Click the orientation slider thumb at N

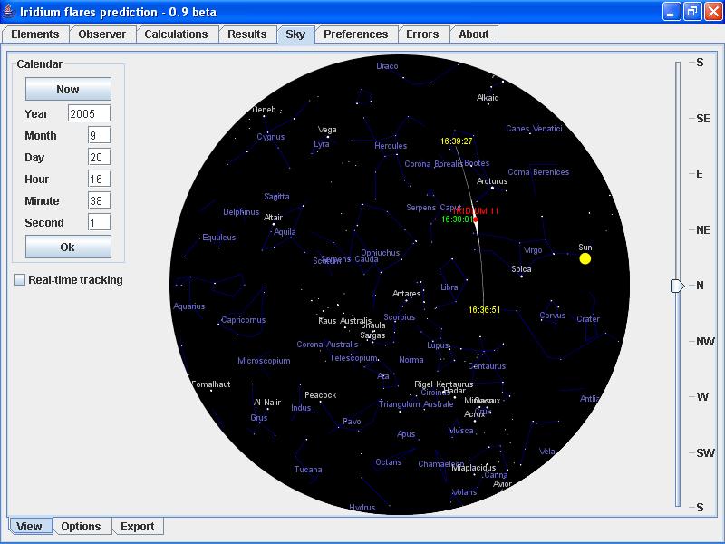[677, 286]
